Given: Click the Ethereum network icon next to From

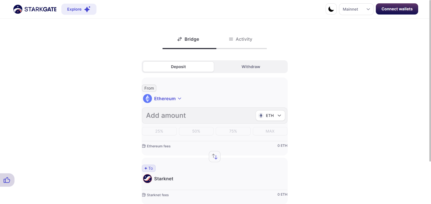Looking at the screenshot, I should coord(147,98).
